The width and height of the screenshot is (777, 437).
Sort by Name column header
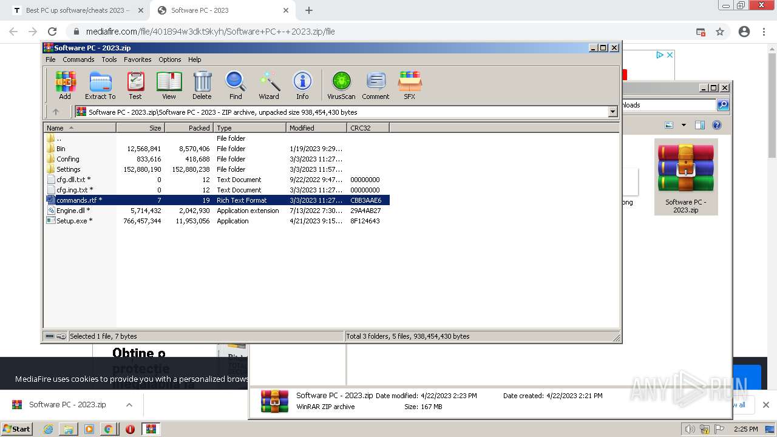pyautogui.click(x=80, y=127)
